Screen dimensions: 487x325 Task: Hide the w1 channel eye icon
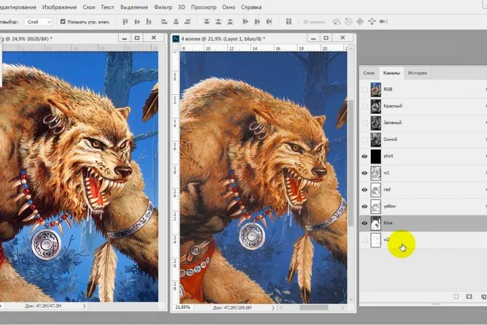coord(365,173)
